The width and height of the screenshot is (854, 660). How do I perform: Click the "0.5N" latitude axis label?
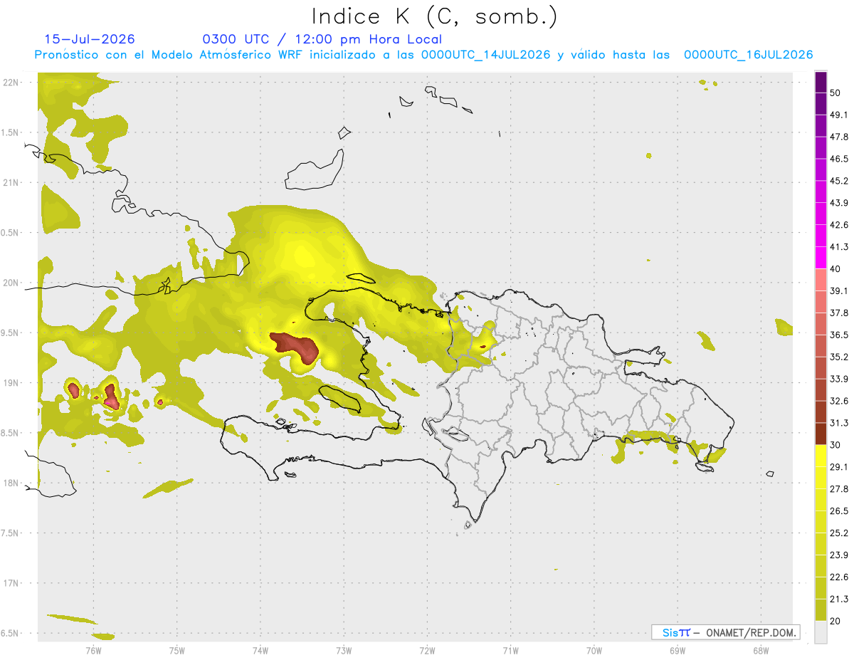coord(10,233)
